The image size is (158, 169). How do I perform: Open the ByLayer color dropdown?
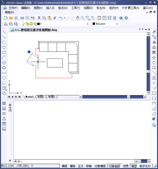point(117,24)
